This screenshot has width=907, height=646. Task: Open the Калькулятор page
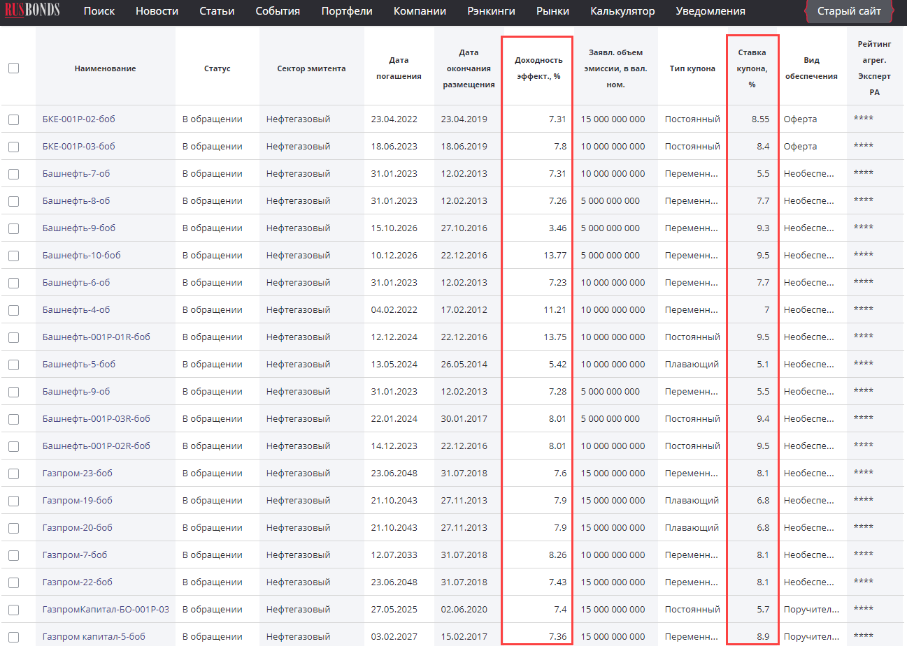tap(622, 11)
